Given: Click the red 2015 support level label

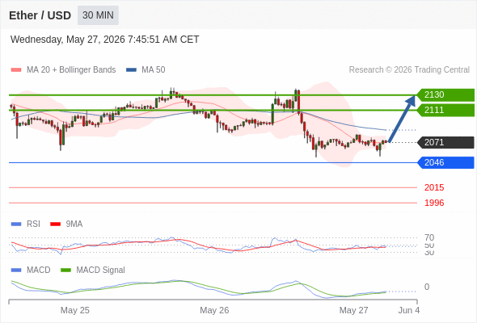Looking at the screenshot, I should (x=434, y=187).
